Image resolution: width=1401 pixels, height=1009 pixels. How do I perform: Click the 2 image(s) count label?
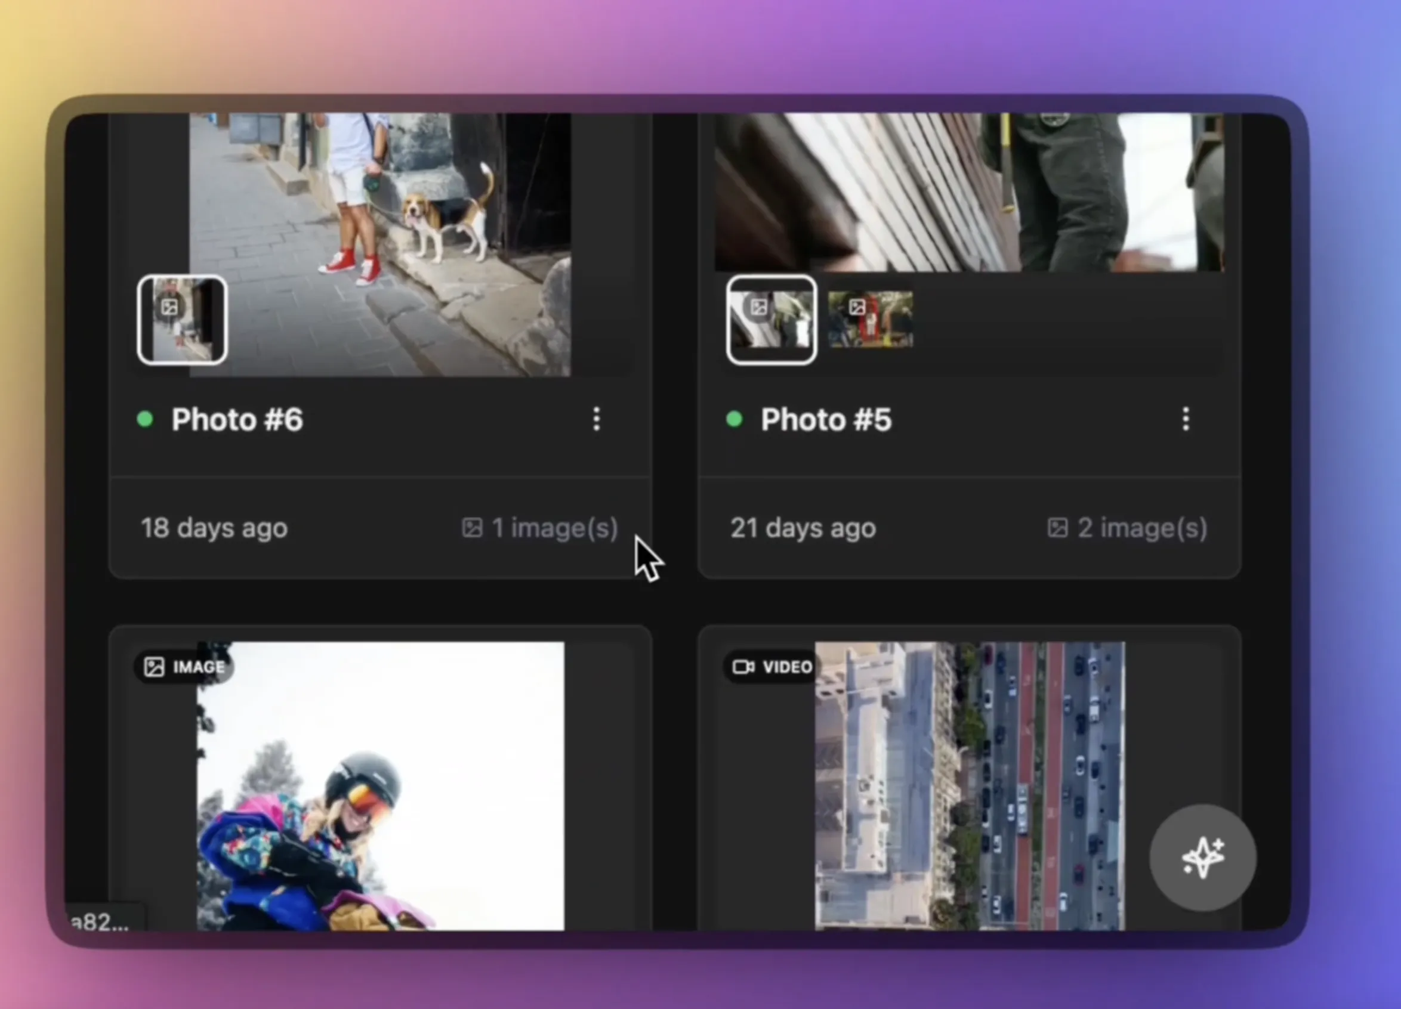[x=1142, y=528]
